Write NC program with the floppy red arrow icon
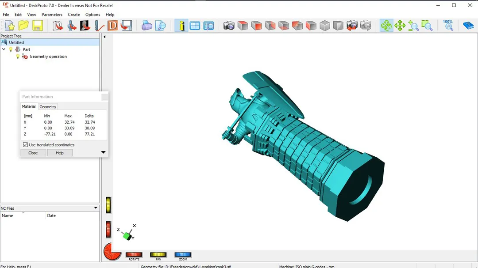The image size is (478, 268). point(126,26)
